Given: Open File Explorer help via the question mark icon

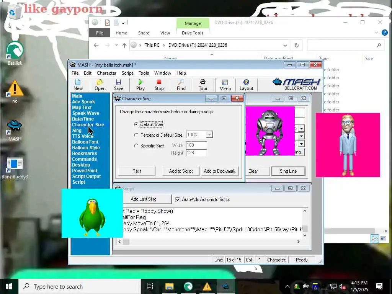Looking at the screenshot, I should 384,33.
